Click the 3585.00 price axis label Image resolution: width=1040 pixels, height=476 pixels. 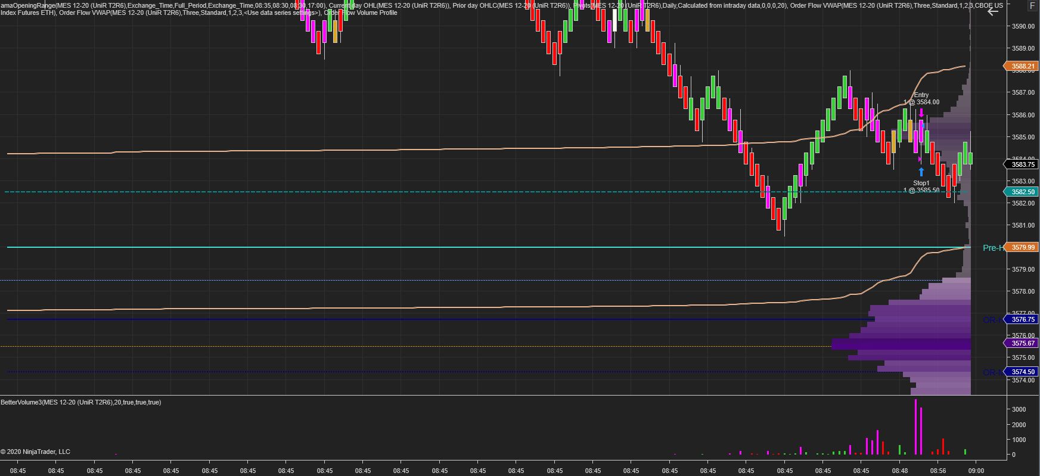(x=1023, y=136)
